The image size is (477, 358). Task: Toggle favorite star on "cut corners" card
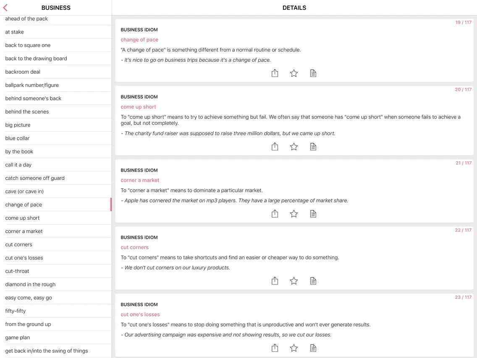(294, 281)
